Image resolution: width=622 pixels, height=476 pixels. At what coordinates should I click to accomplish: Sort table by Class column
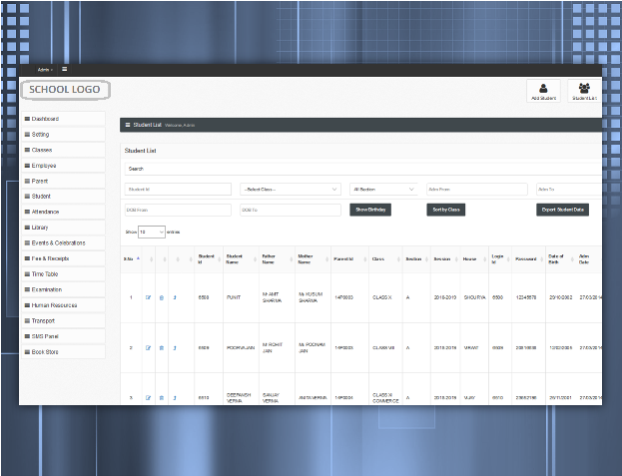(385, 259)
